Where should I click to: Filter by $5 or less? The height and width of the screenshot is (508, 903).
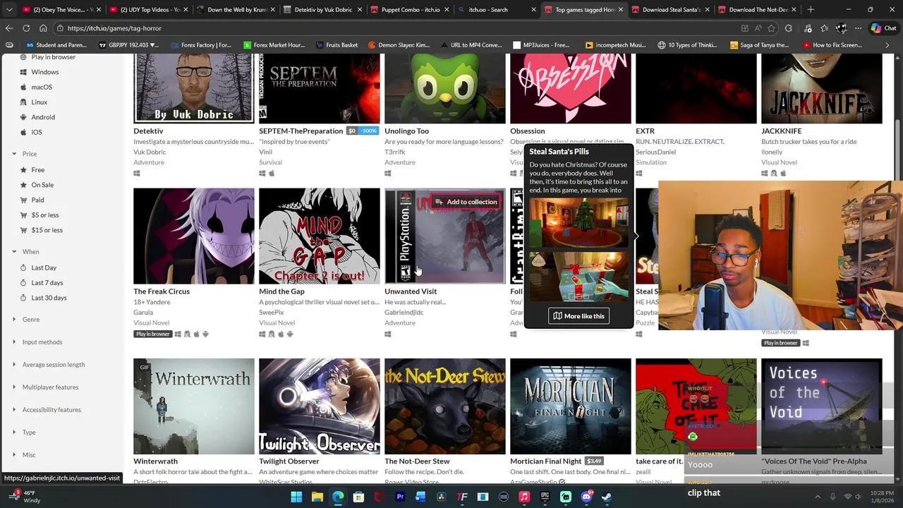[44, 215]
